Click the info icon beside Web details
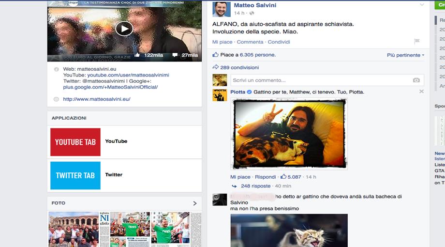The image size is (445, 247). (x=57, y=69)
